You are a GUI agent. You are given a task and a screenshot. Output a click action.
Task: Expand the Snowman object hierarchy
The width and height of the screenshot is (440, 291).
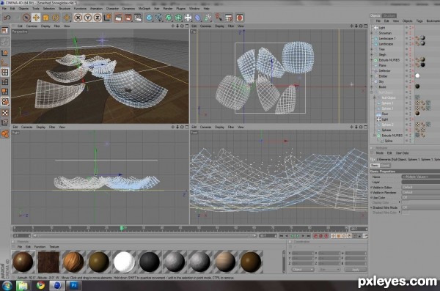(x=373, y=33)
